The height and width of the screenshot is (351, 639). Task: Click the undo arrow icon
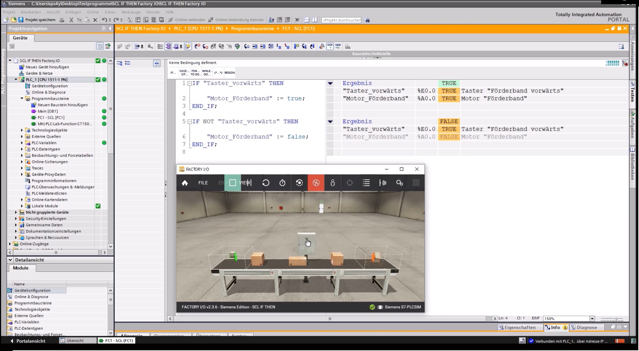[104, 20]
